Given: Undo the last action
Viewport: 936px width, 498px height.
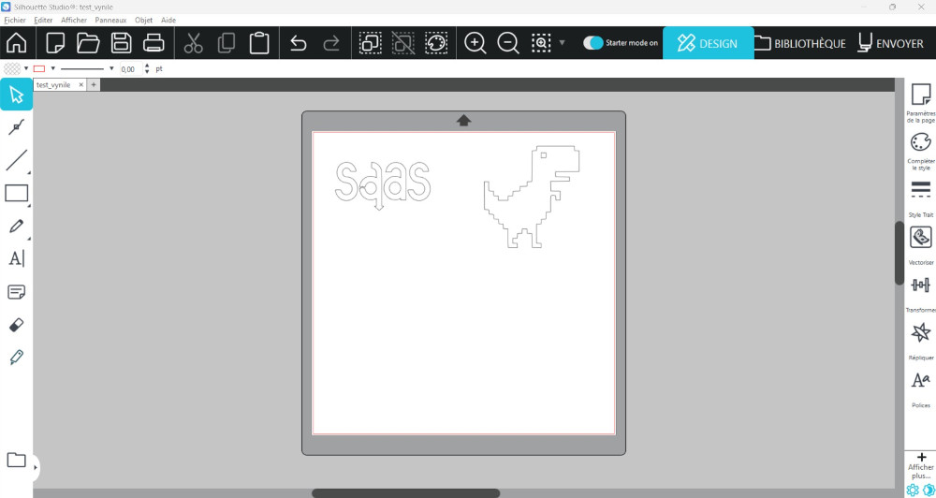Looking at the screenshot, I should tap(298, 44).
